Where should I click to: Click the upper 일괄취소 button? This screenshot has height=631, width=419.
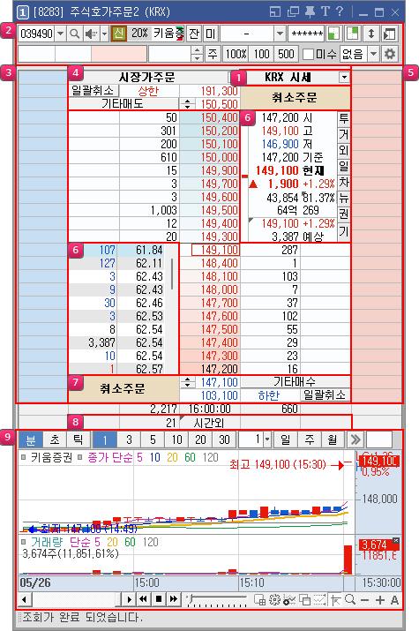94,91
